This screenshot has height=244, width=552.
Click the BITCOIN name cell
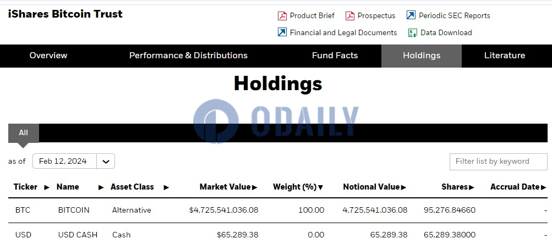point(74,210)
